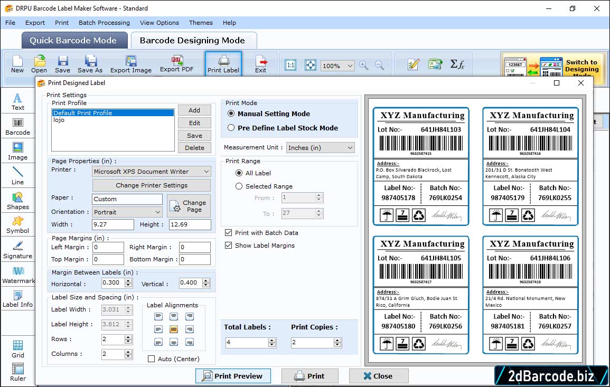Open the 100% zoom level dropdown

(337, 65)
